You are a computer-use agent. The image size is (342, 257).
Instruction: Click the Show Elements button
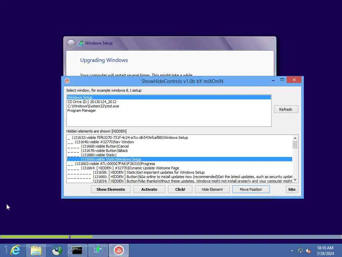pyautogui.click(x=111, y=189)
